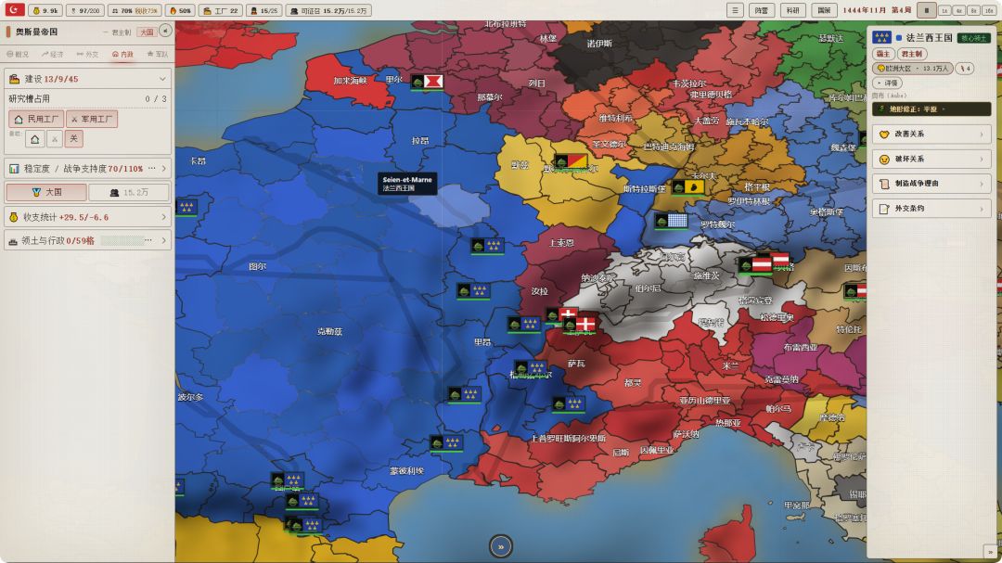This screenshot has height=563, width=1002.
Task: Expand 稳定度 / 战争支持度 row
Action: tap(87, 169)
